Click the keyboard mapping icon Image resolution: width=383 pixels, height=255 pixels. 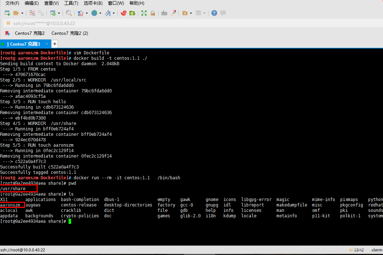(164, 13)
